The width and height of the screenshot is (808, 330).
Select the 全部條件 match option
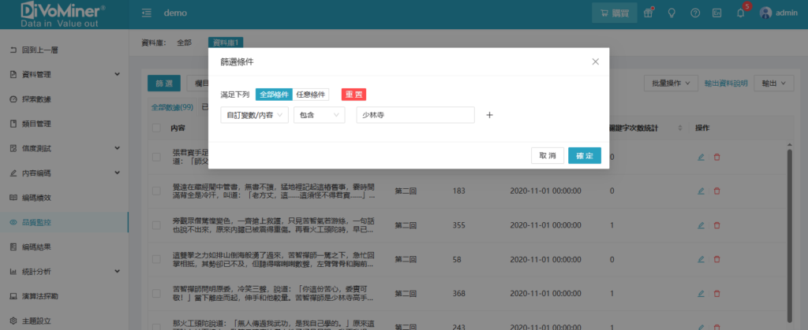274,95
